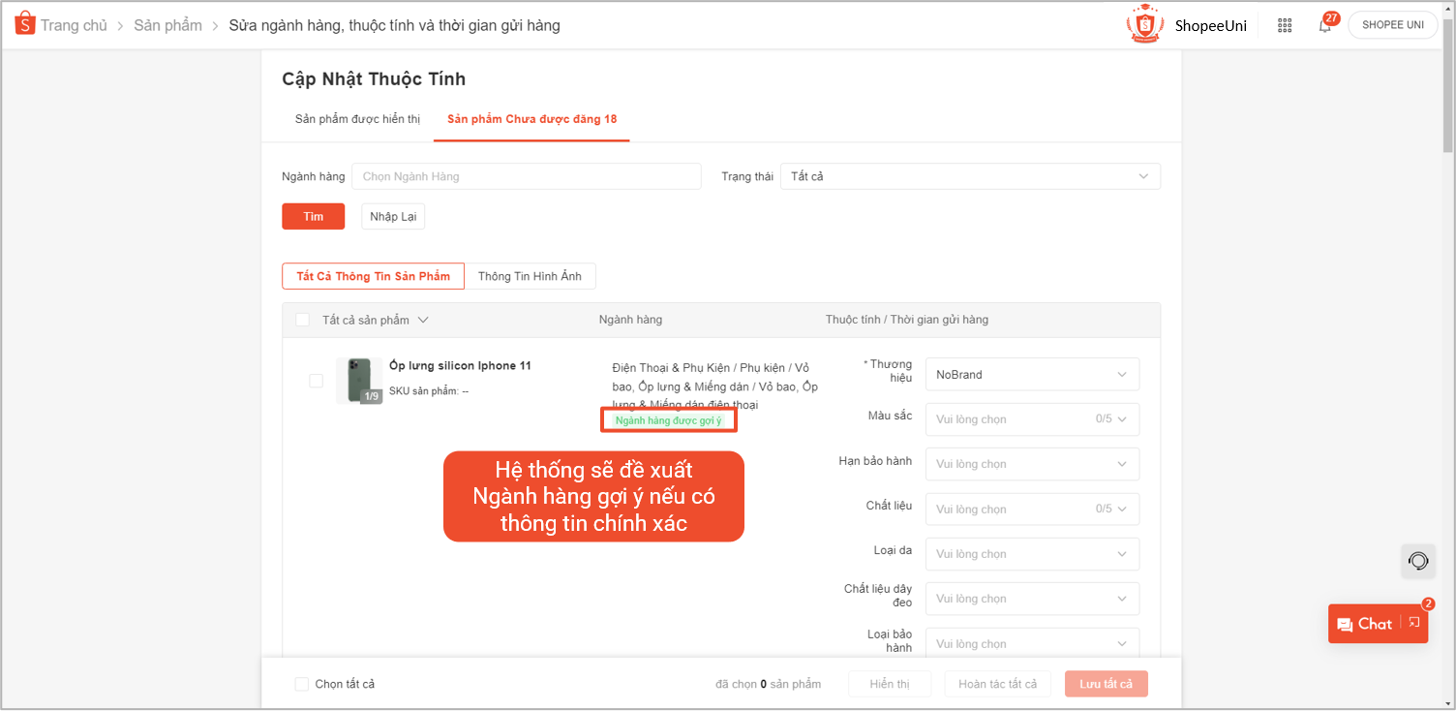Click the Shopee logo icon
The width and height of the screenshot is (1456, 711).
point(24,25)
